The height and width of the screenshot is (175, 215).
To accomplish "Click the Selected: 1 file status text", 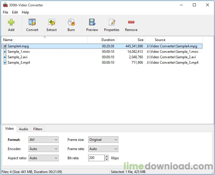I will click(128, 172).
